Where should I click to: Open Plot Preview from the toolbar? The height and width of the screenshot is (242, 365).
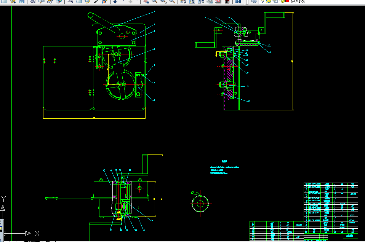click(42, 1)
